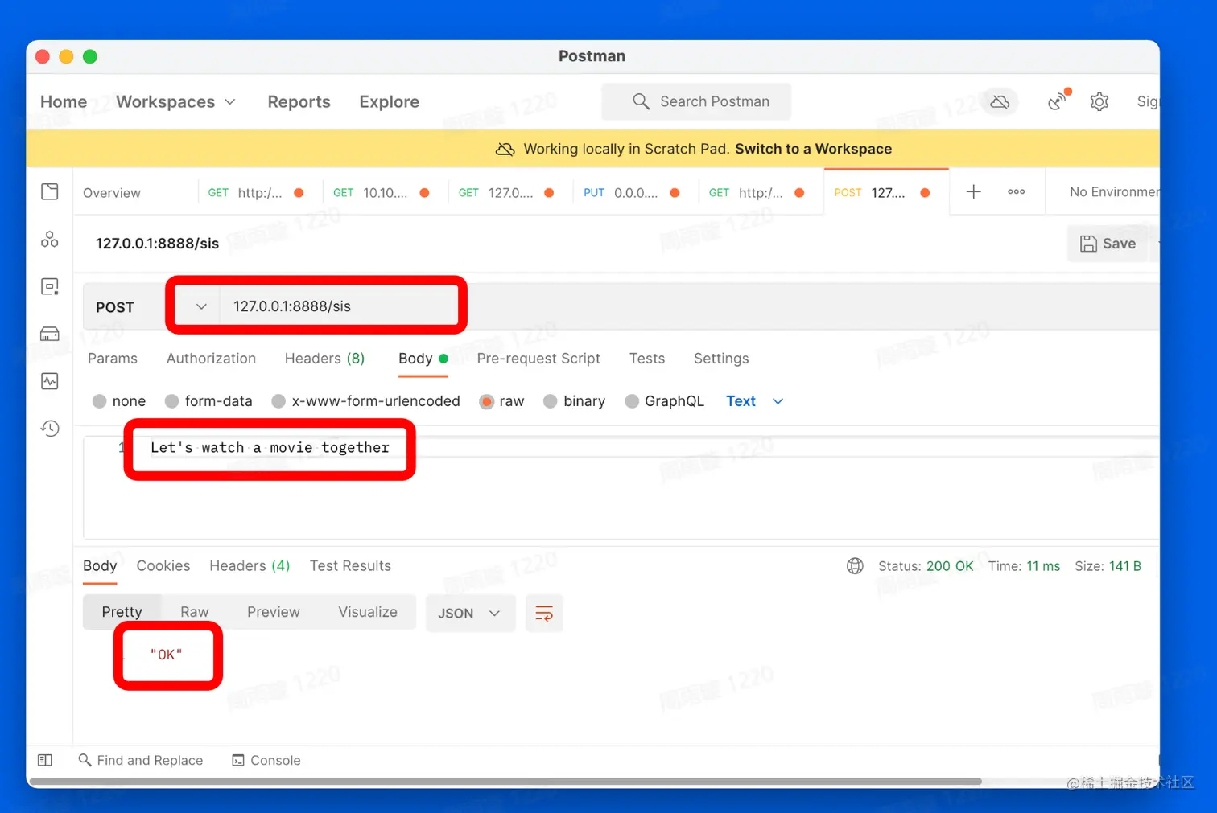Viewport: 1217px width, 813px height.
Task: Open the Console
Action: (x=266, y=760)
